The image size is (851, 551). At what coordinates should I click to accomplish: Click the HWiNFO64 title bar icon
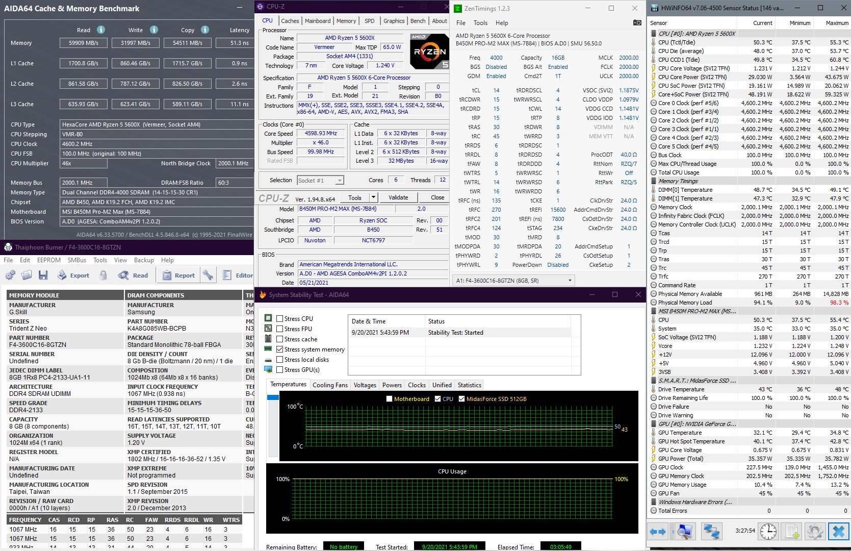[654, 8]
